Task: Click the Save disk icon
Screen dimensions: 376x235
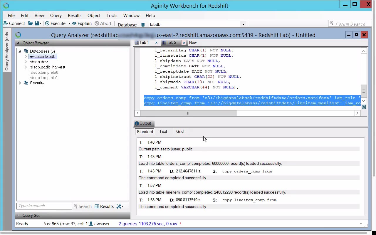Action: pos(37,23)
